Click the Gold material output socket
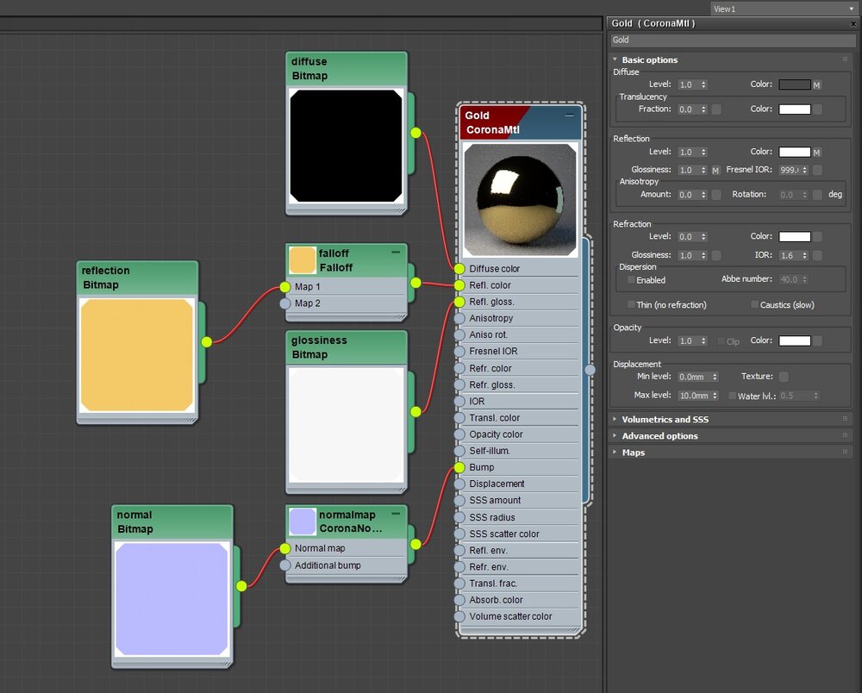862x693 pixels. click(x=590, y=370)
